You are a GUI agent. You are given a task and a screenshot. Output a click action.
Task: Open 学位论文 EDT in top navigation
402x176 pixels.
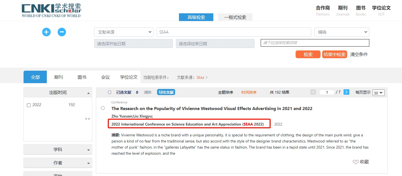pyautogui.click(x=381, y=11)
